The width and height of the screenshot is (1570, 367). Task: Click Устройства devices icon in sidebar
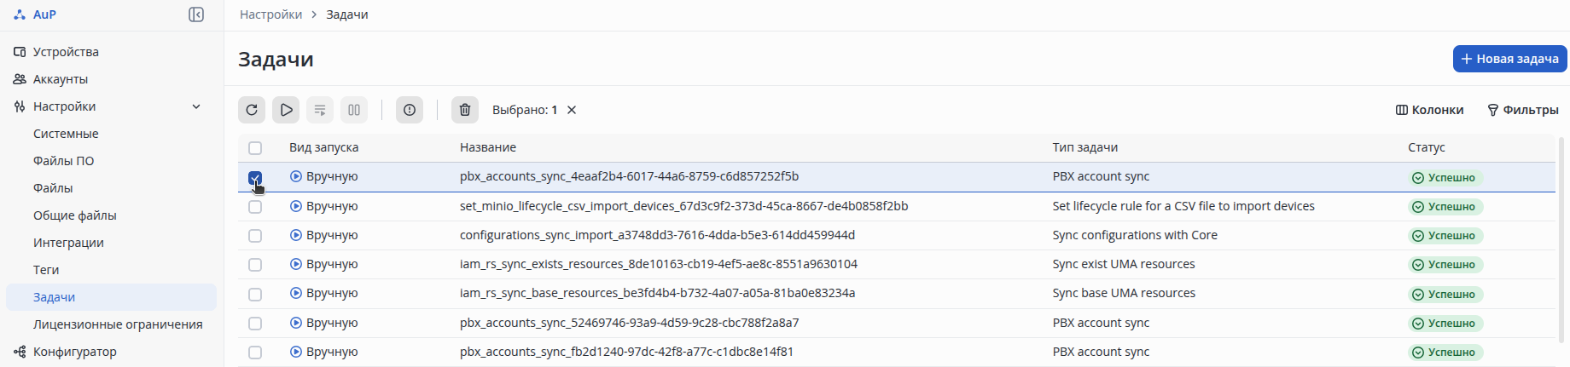pos(20,52)
